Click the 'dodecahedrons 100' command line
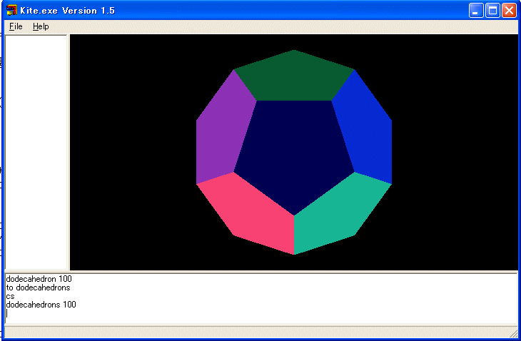Screen dimensions: 521x341 [x=41, y=305]
